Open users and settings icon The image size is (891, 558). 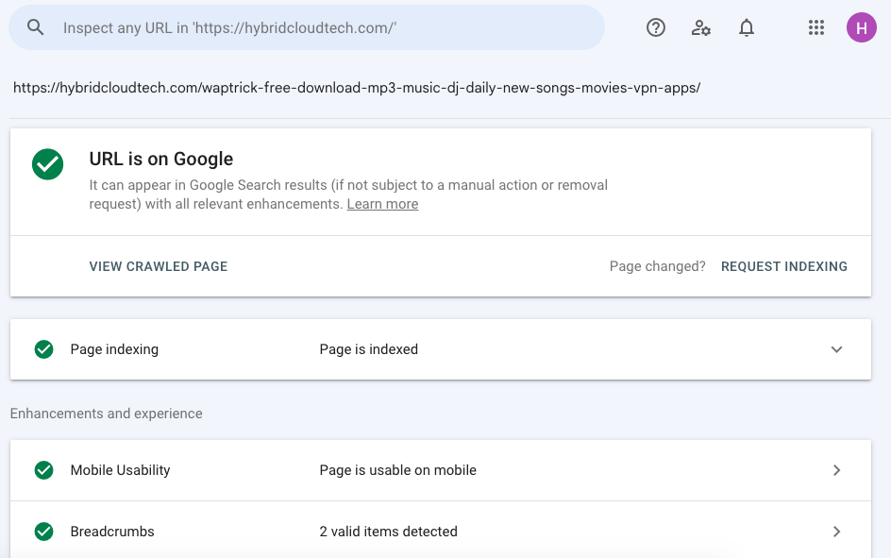(x=700, y=27)
